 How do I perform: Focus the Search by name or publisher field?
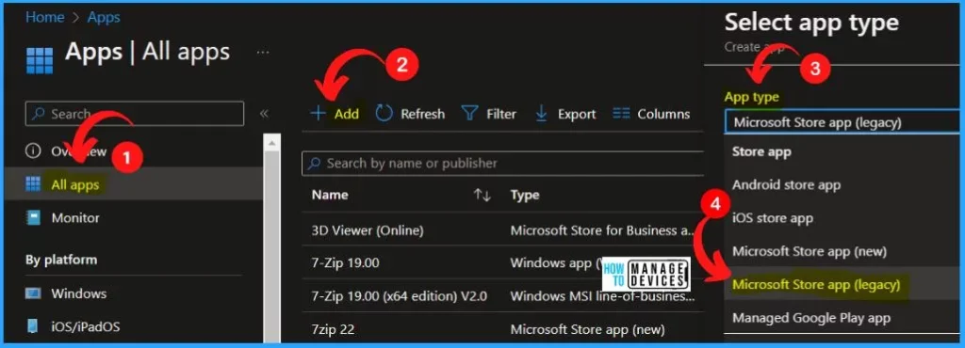click(x=502, y=164)
